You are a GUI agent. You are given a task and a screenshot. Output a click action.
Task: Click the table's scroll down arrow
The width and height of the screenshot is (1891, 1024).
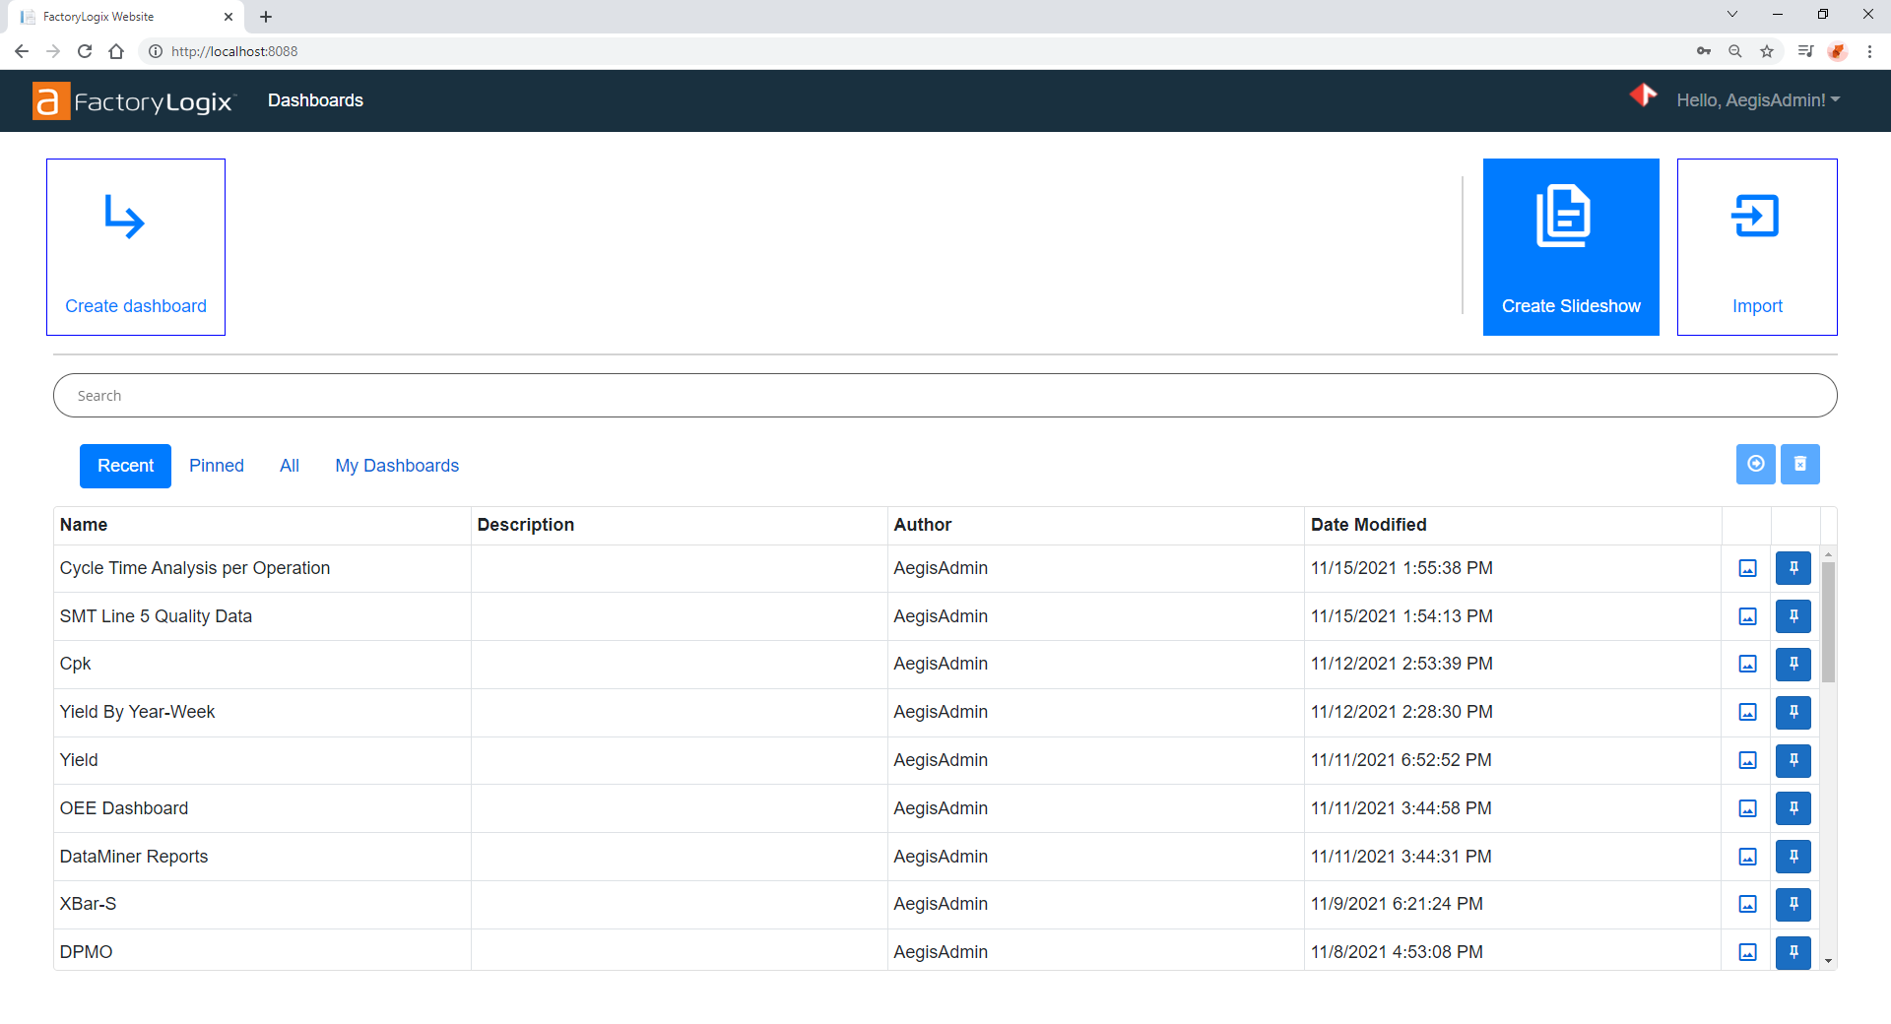(1828, 961)
